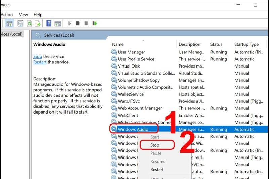
Task: Open the Help menu
Action: pyautogui.click(x=38, y=15)
